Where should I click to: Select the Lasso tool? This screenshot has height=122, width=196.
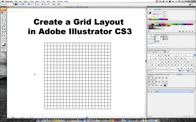(x=5, y=15)
